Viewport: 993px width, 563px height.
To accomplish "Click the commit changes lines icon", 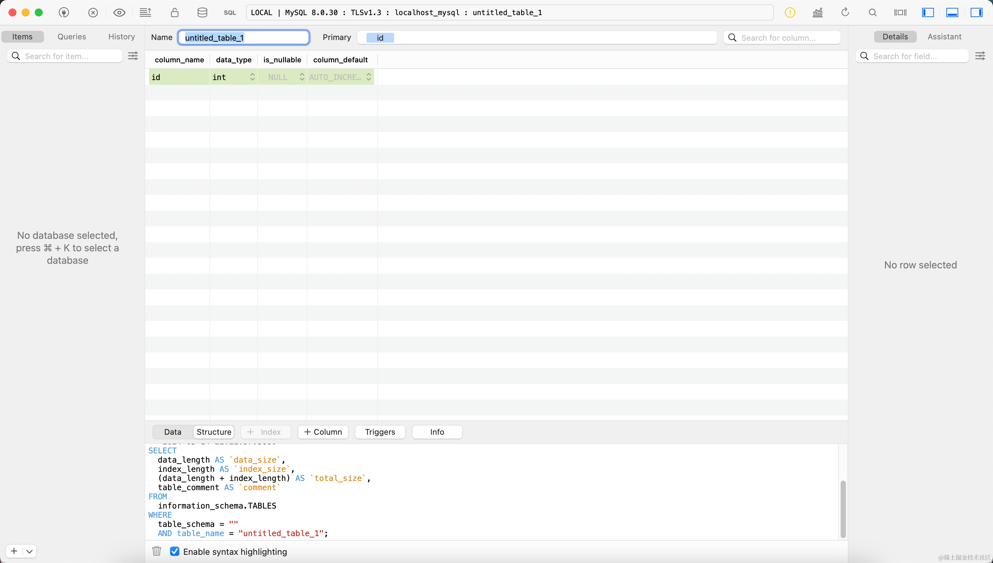I will click(x=145, y=13).
